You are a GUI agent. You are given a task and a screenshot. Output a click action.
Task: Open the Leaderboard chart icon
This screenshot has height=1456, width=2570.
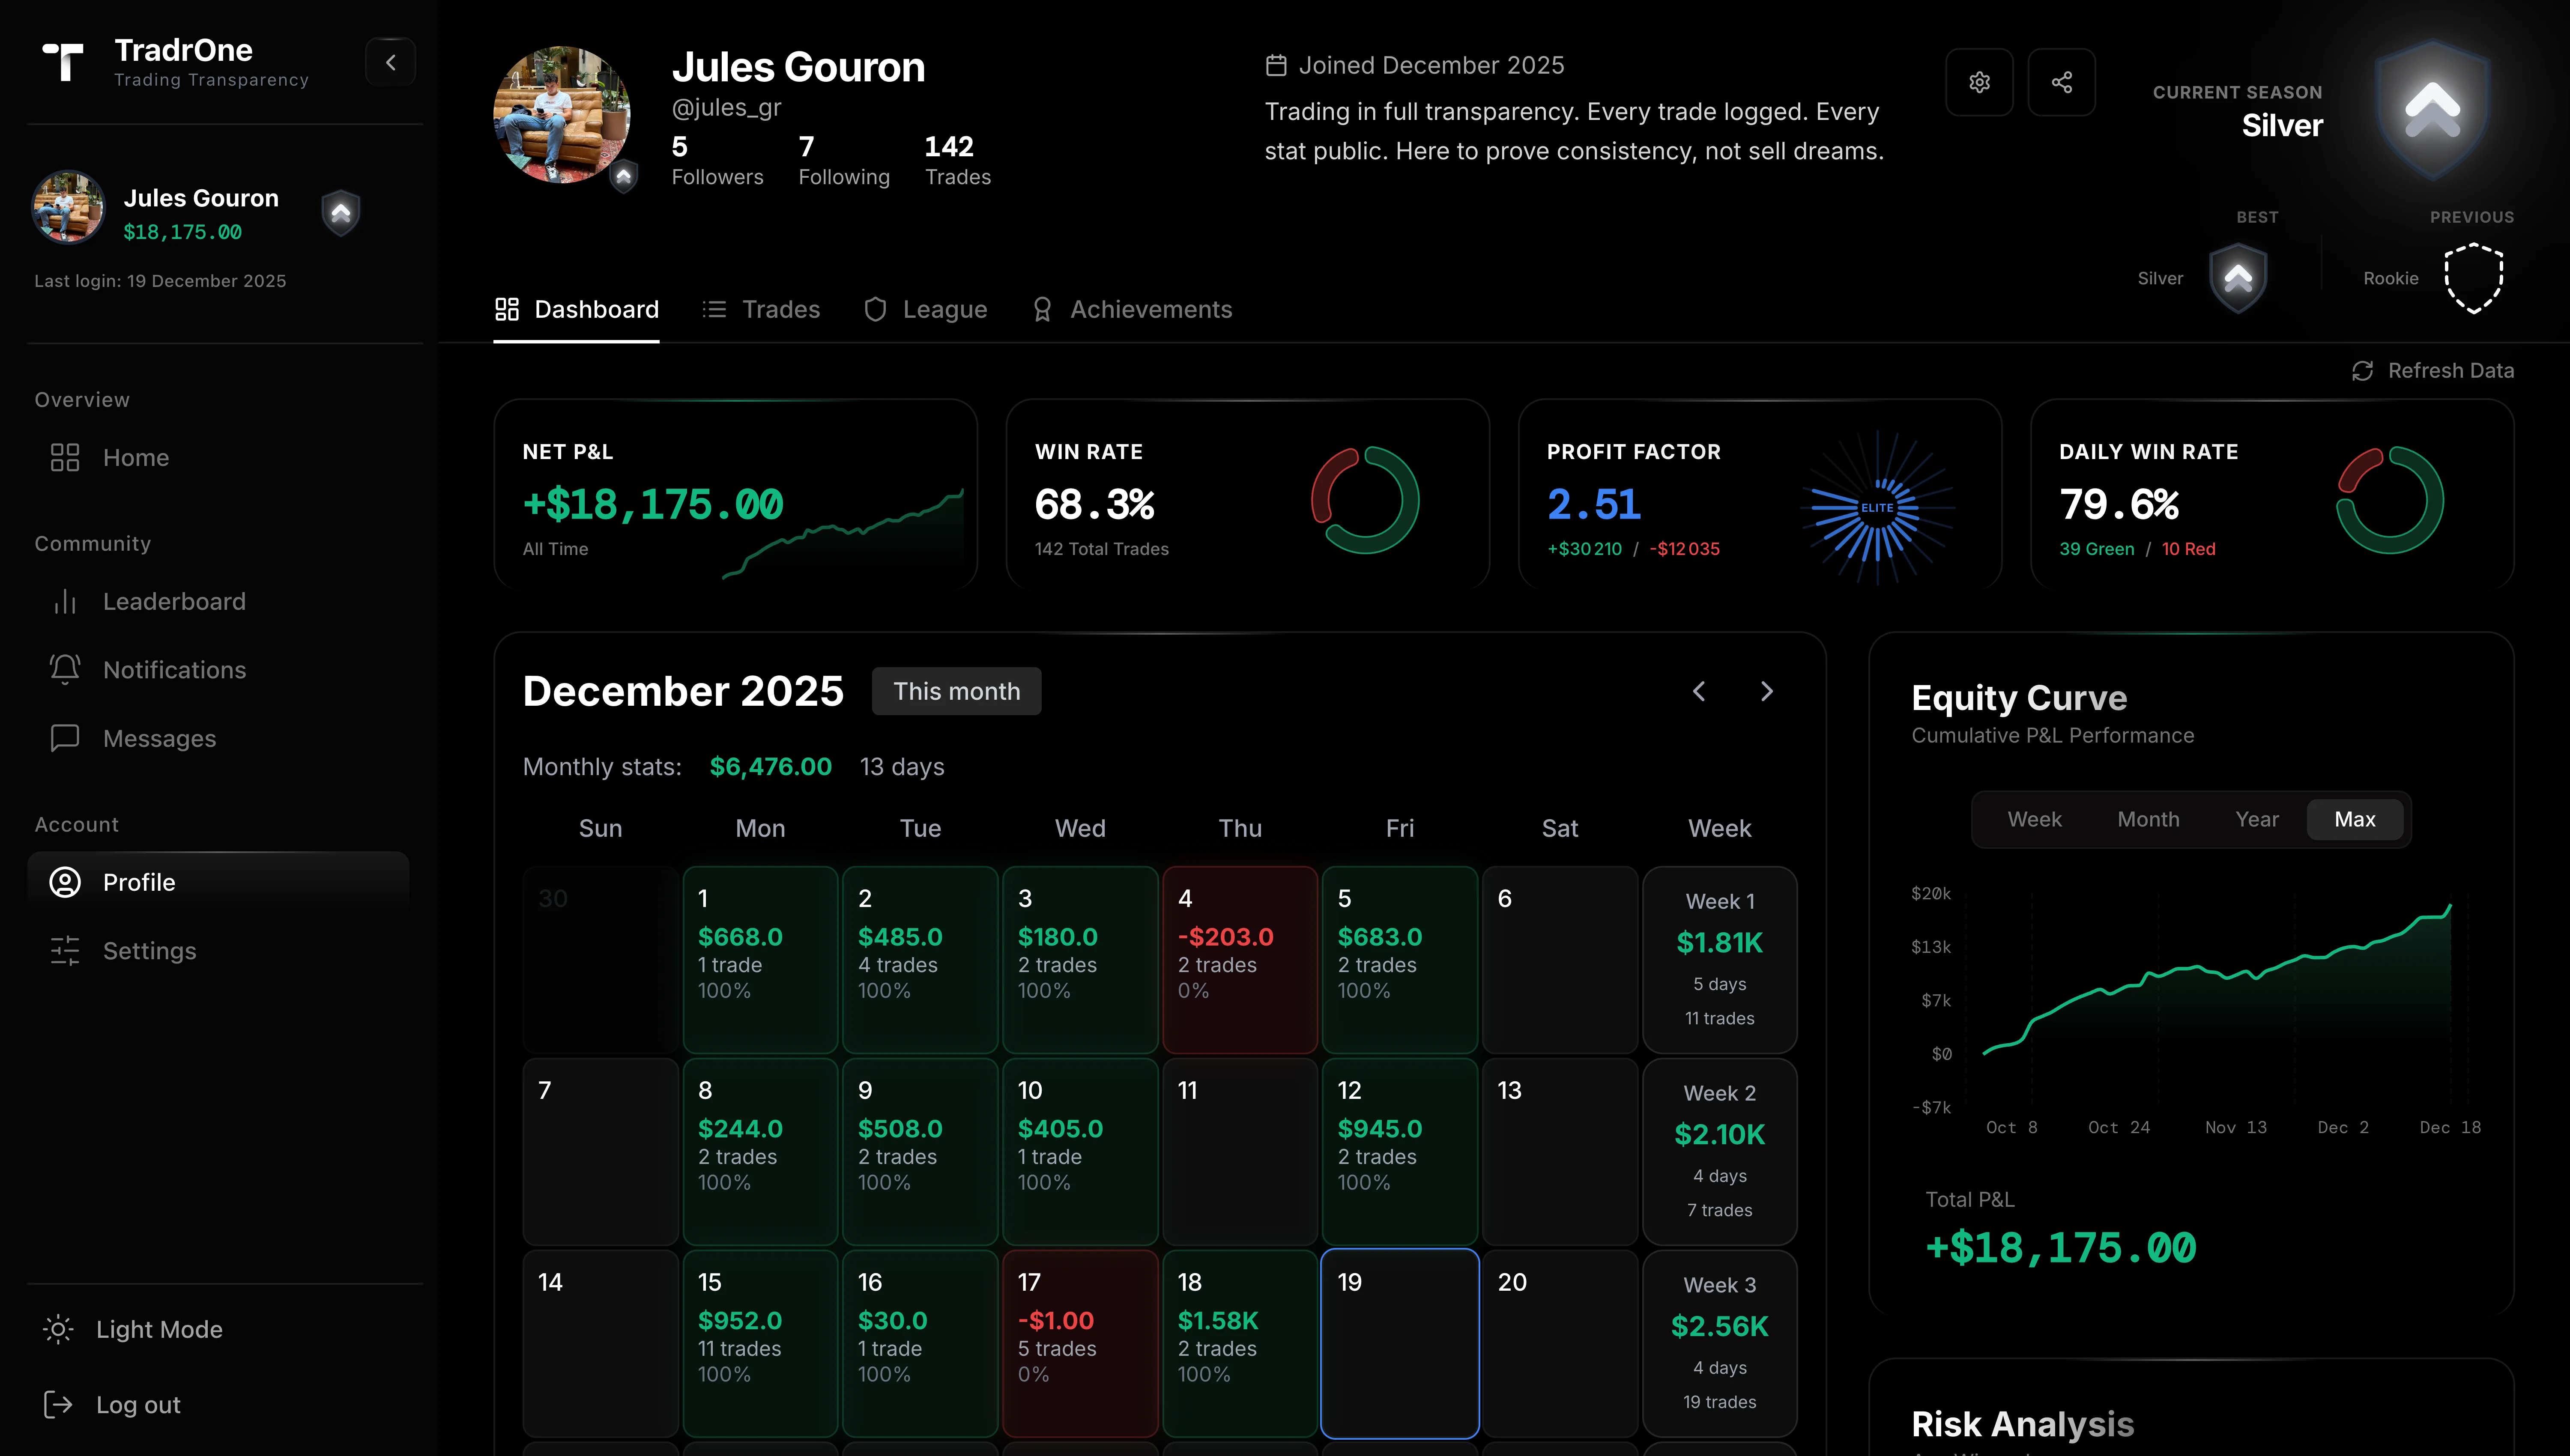tap(65, 601)
